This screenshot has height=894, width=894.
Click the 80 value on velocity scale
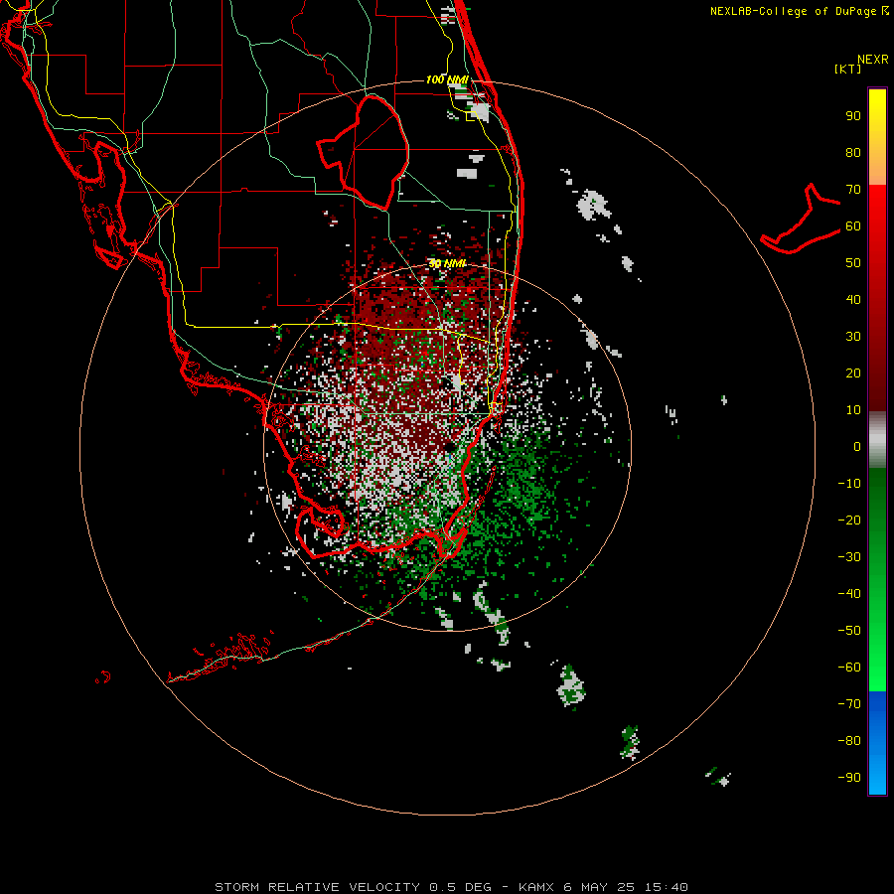[x=853, y=153]
